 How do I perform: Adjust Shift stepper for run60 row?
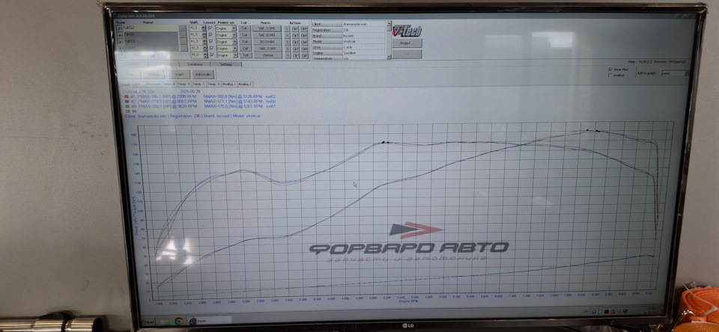click(x=205, y=35)
